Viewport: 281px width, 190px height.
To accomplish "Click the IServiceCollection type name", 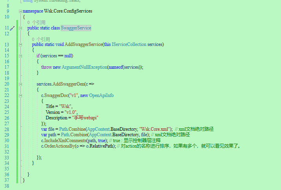I will coord(129,44).
